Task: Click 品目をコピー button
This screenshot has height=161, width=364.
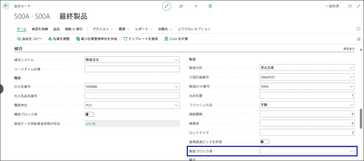Action: pyautogui.click(x=30, y=39)
